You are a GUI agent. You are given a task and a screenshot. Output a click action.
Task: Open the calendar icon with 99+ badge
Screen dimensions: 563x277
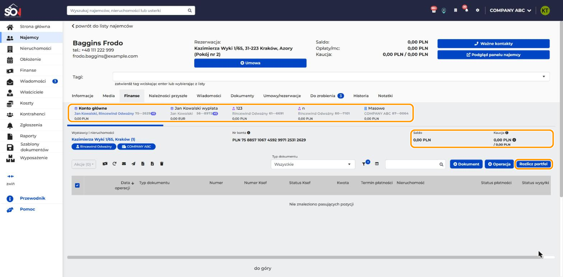coord(433,10)
